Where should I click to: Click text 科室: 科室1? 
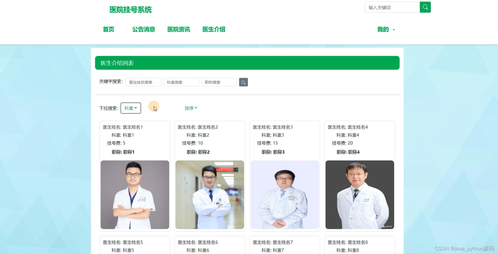click(x=123, y=135)
